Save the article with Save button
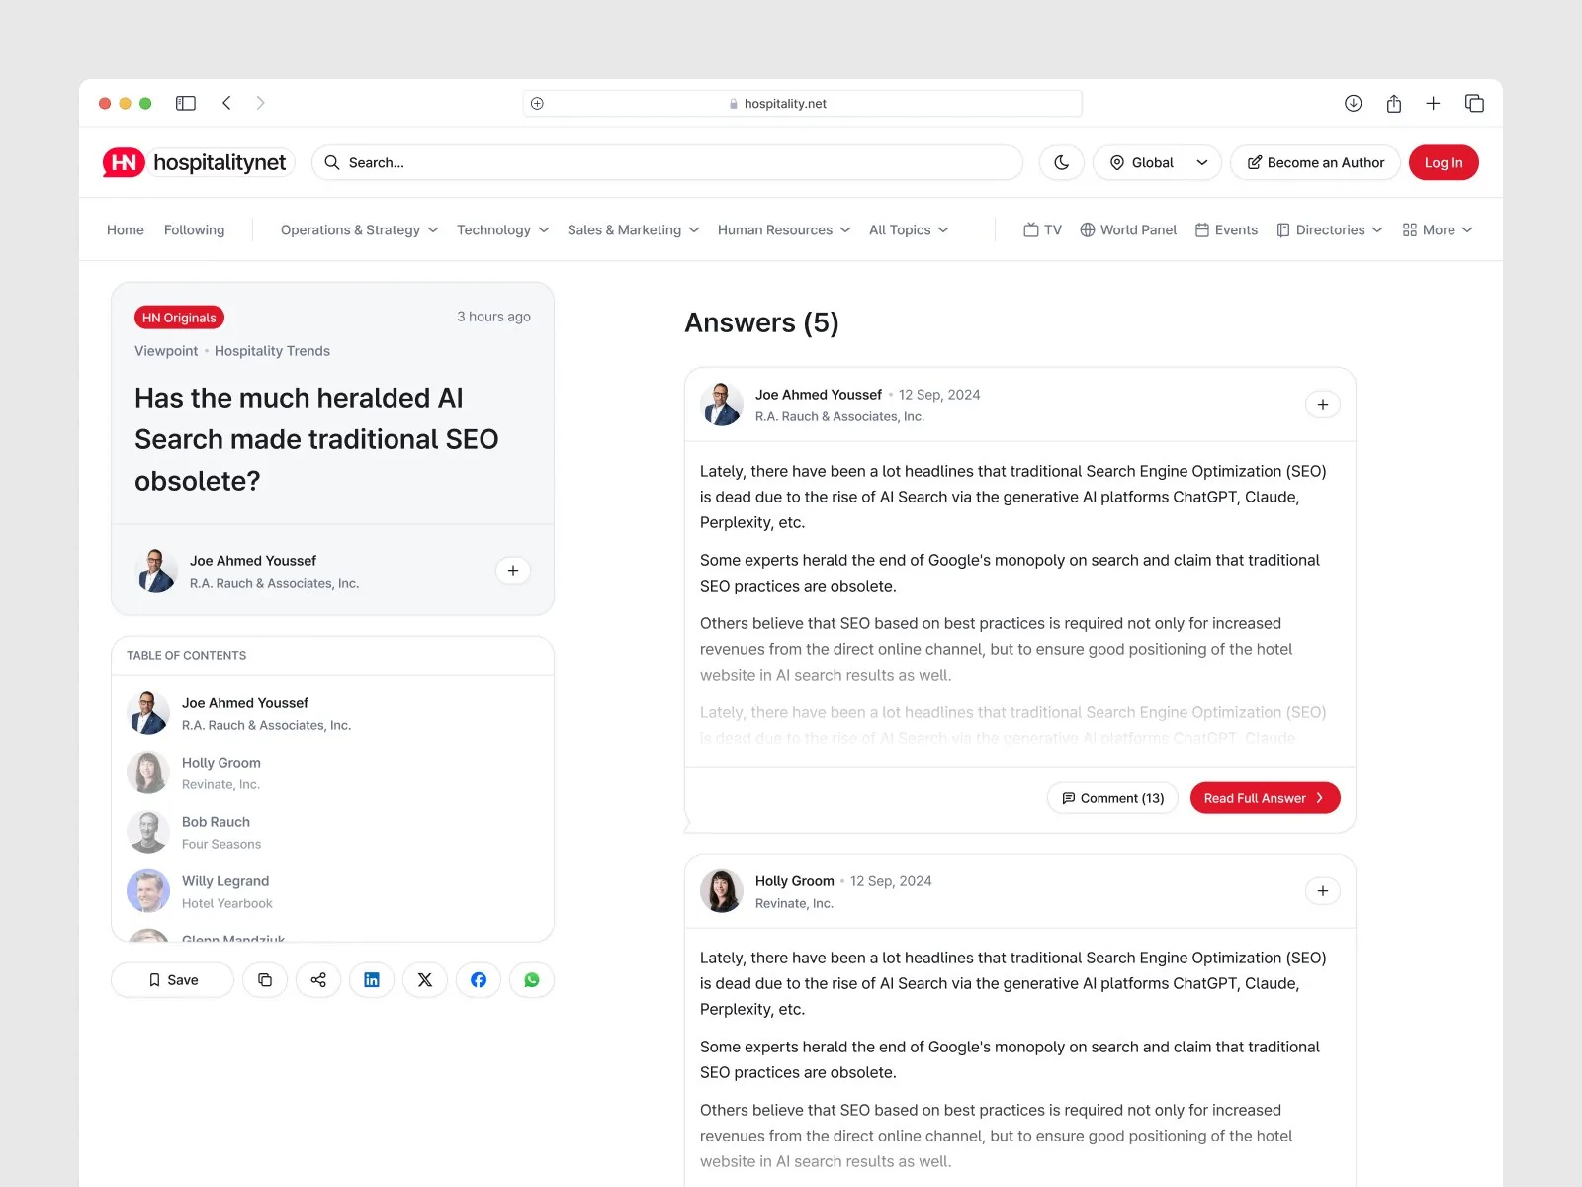 173,980
